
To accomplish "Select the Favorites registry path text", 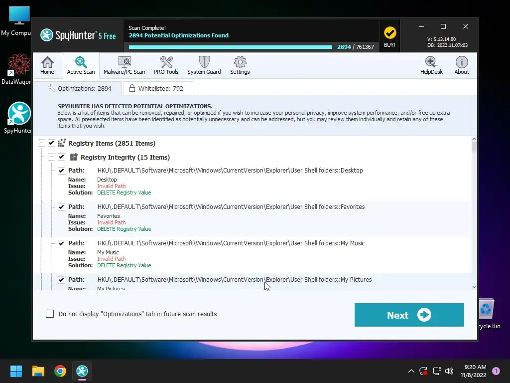I will point(231,207).
